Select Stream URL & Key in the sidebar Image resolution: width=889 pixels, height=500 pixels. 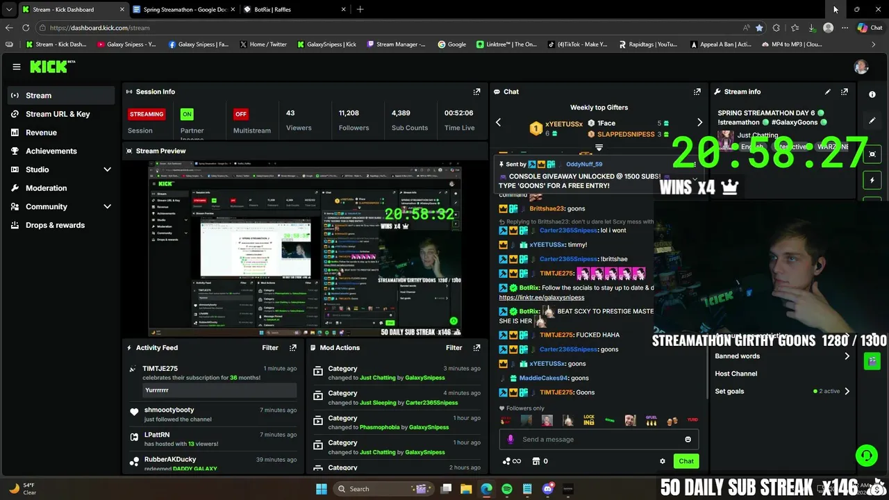[58, 114]
